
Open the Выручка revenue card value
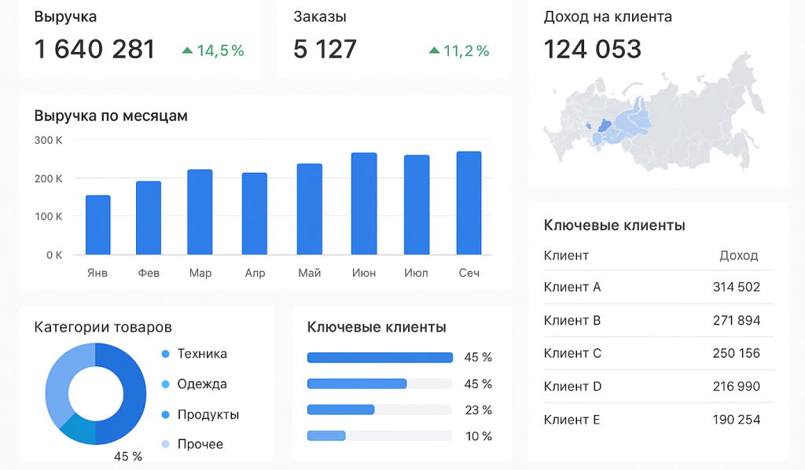click(x=95, y=50)
